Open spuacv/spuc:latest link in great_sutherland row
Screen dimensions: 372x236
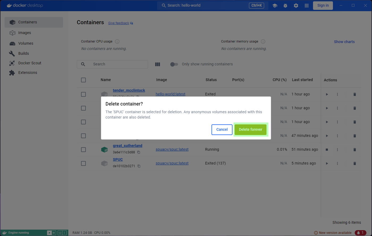point(172,149)
